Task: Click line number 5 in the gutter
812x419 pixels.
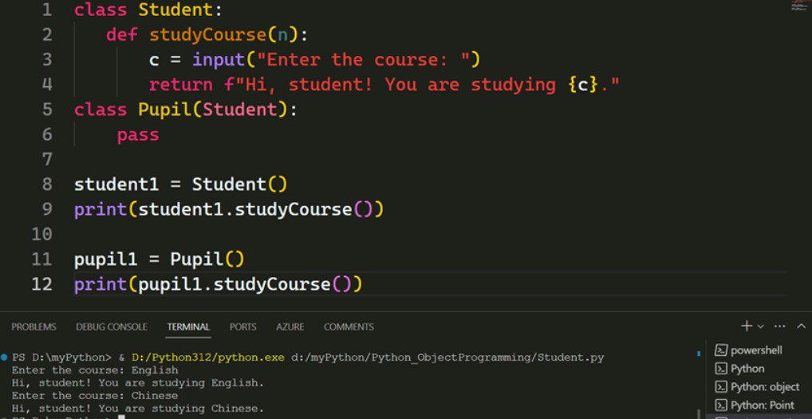Action: 46,109
